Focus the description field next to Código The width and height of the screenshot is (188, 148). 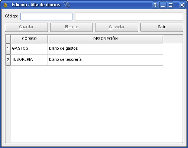coord(129,16)
